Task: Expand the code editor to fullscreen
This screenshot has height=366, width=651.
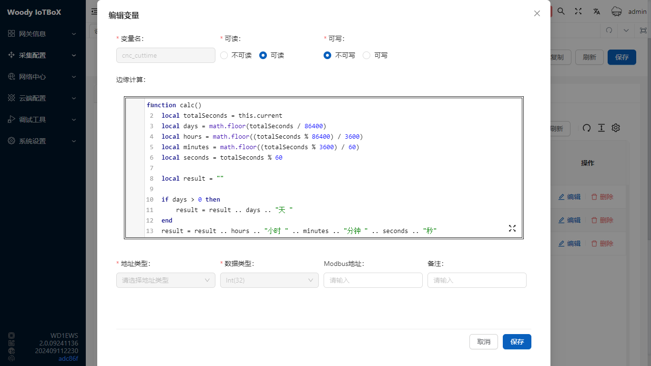Action: (x=512, y=228)
